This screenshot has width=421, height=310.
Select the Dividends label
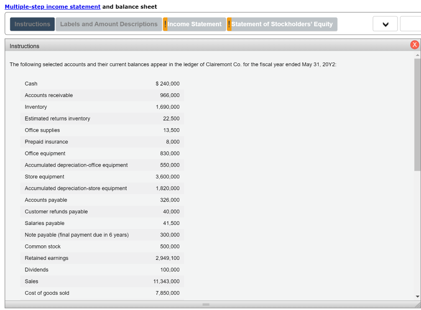(37, 270)
